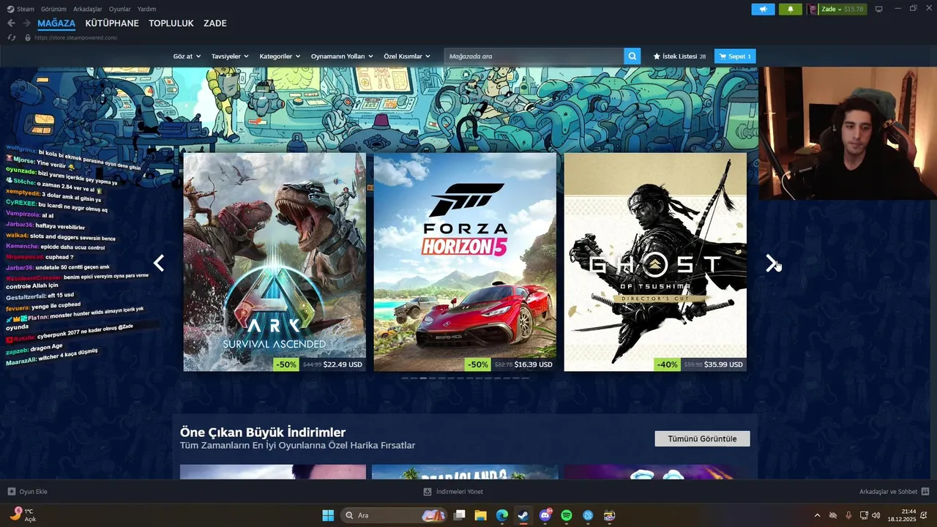
Task: Expand the Göz at dropdown
Action: point(187,56)
